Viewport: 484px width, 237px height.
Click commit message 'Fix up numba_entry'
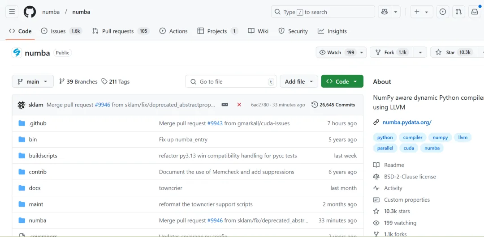click(183, 140)
